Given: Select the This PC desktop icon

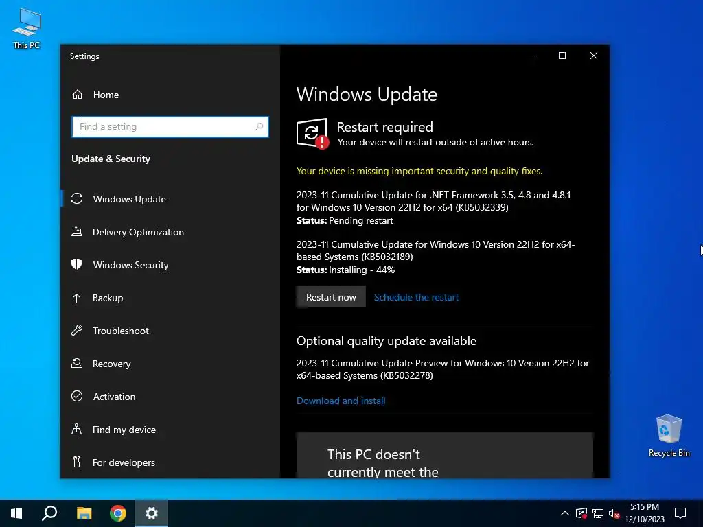Looking at the screenshot, I should [27, 29].
